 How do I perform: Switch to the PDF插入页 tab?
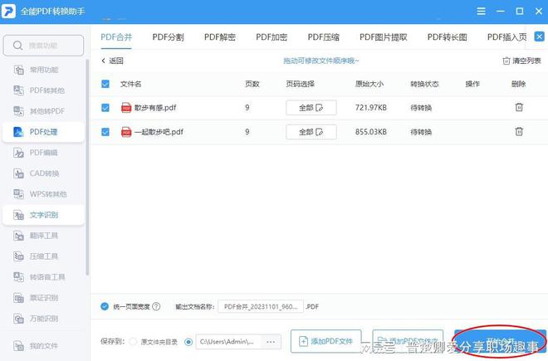coord(507,37)
